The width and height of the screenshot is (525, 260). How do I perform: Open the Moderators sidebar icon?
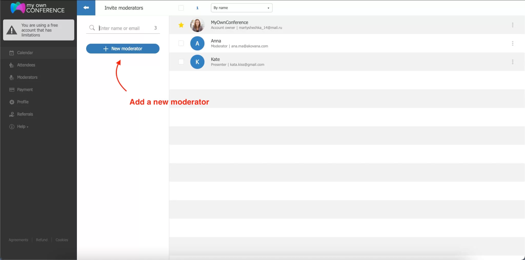(12, 77)
